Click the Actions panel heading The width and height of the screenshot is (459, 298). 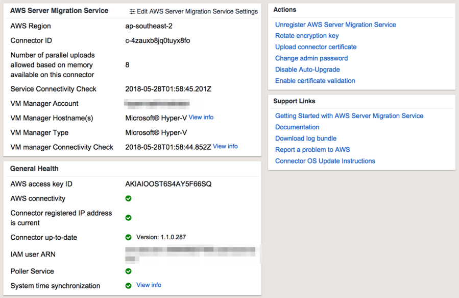click(x=284, y=10)
